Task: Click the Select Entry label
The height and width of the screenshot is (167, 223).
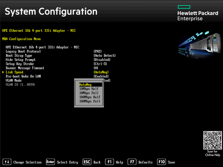Action: tap(67, 162)
